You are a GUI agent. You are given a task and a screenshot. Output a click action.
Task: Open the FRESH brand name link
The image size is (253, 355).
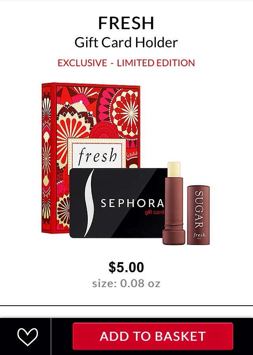pyautogui.click(x=126, y=23)
